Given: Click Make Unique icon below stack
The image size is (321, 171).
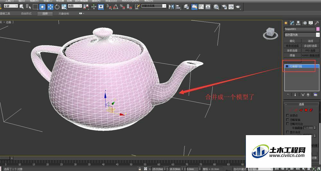Looking at the screenshot, I should coord(303,94).
